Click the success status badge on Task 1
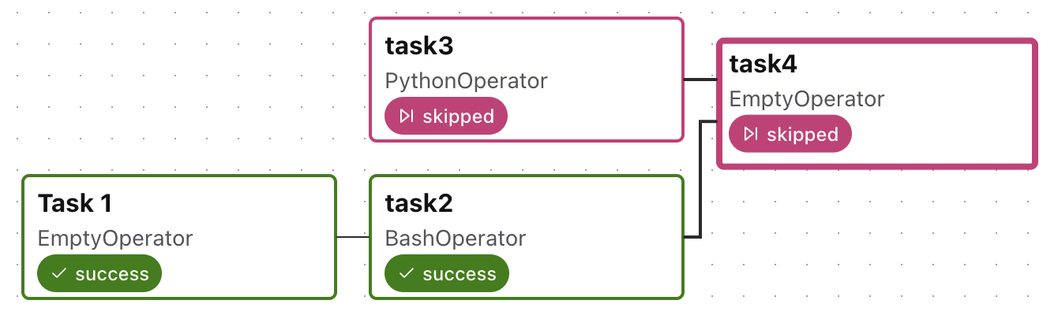1058x315 pixels. 99,274
